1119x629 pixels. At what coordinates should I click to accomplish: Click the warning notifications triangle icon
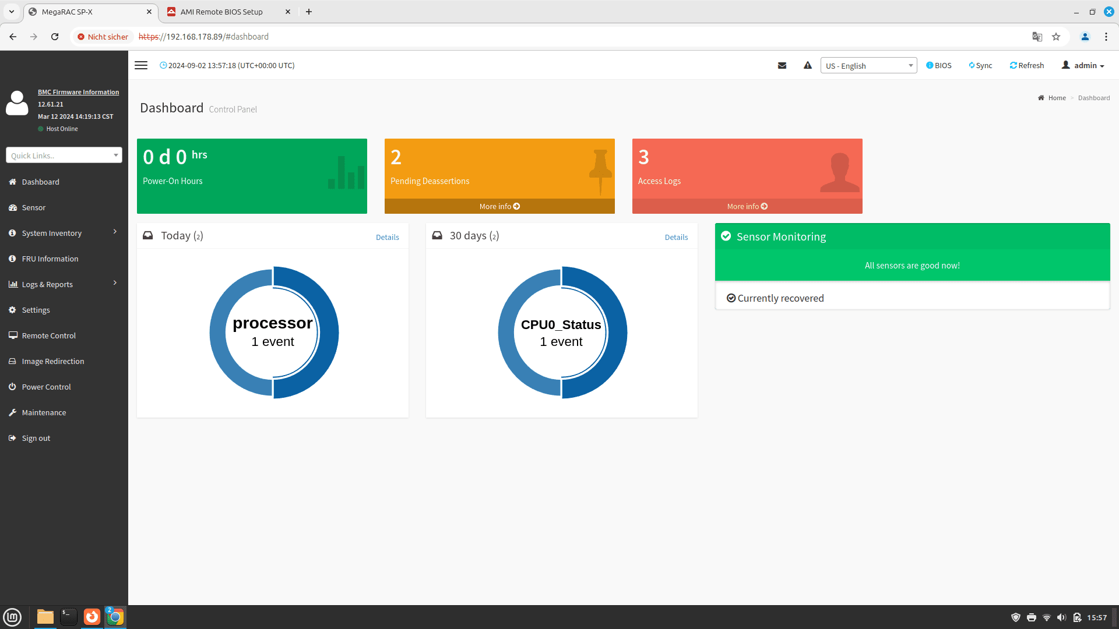[807, 65]
